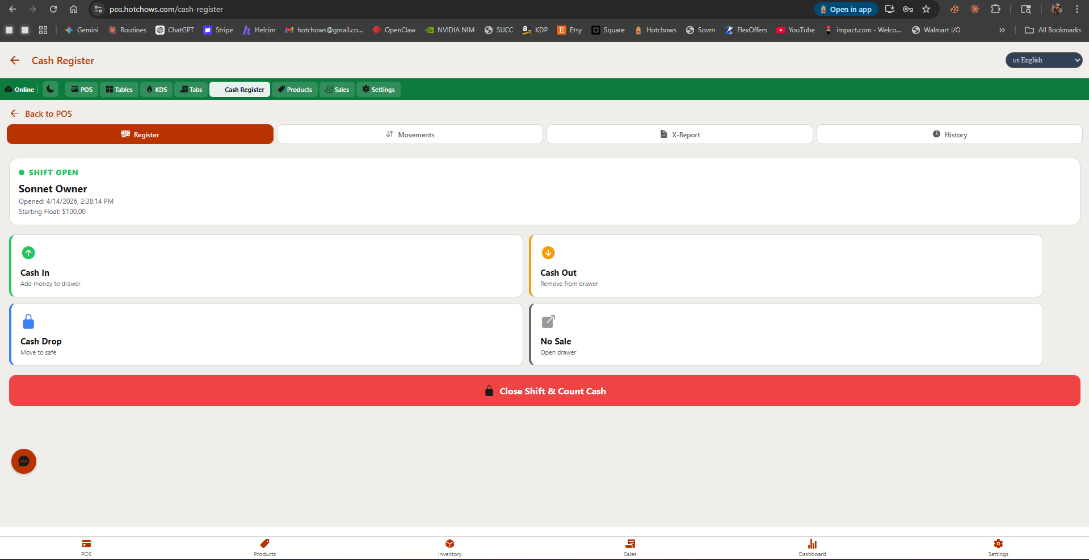The height and width of the screenshot is (560, 1089).
Task: Open the chat support bubble
Action: (x=24, y=461)
